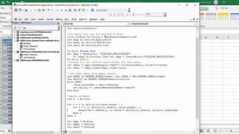Select Sheet1 under import from outlook.xlsm
The image size is (239, 134).
tap(30, 46)
